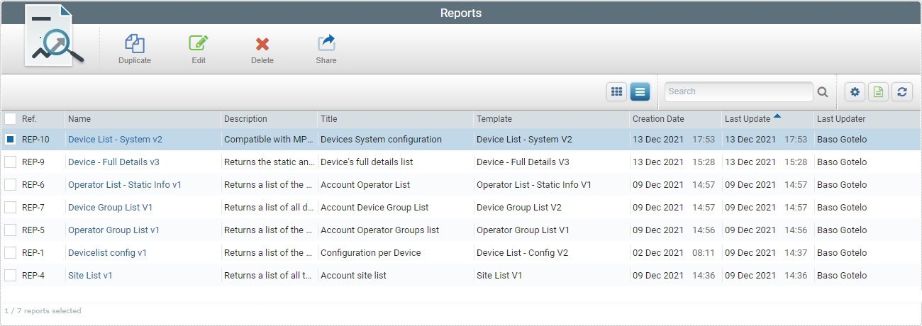
Task: Click the '1 / 7 reports selected' status text
Action: 43,311
